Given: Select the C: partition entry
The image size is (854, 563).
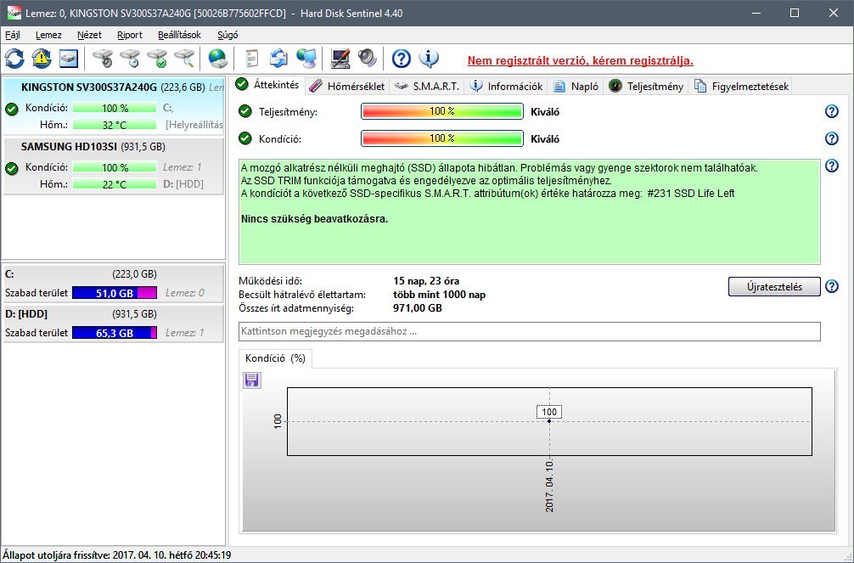Looking at the screenshot, I should 114,284.
